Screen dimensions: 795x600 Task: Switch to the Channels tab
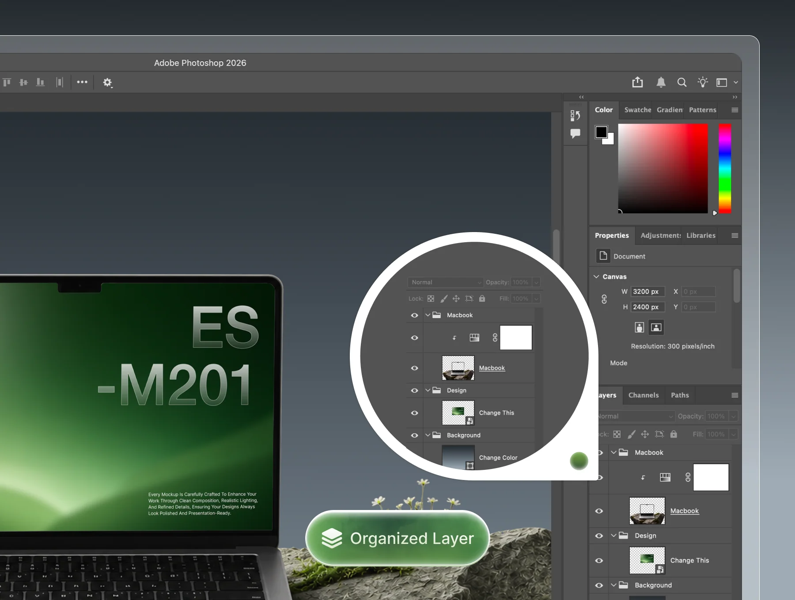click(644, 395)
